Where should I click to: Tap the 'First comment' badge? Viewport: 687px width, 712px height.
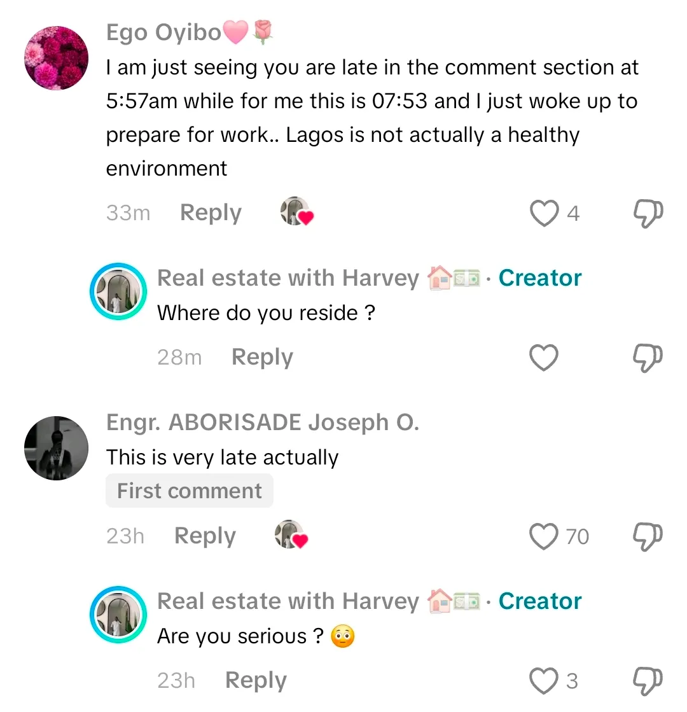(190, 491)
